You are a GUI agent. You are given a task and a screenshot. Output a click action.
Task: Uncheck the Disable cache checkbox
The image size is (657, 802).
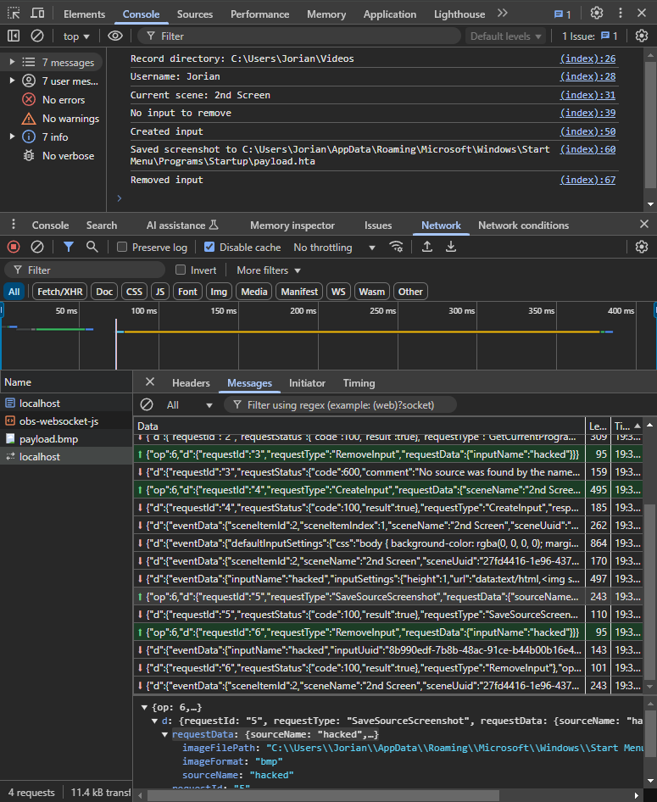209,247
